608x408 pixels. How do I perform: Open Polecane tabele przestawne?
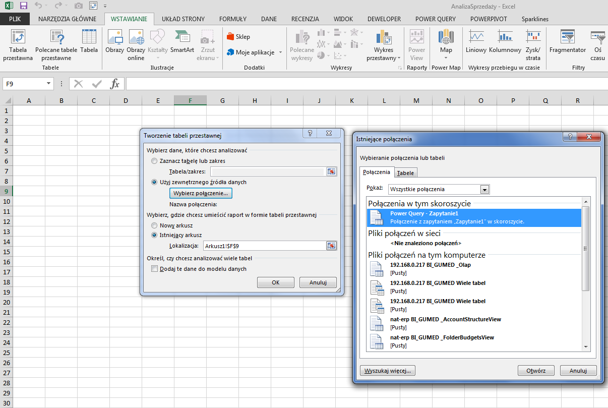(x=56, y=45)
